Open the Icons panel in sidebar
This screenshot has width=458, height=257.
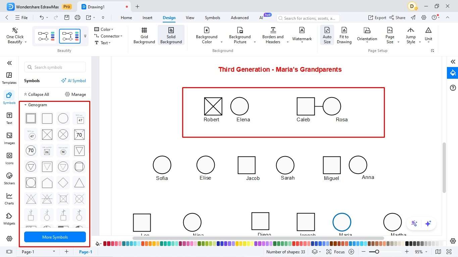click(9, 158)
